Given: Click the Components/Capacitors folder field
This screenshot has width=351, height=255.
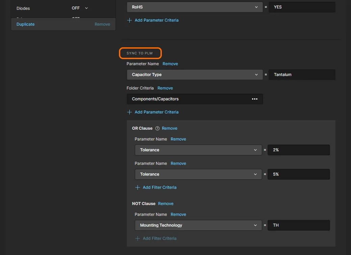Looking at the screenshot, I should coord(189,99).
